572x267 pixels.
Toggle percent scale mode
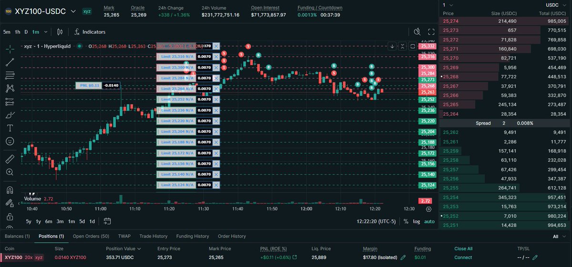click(406, 221)
